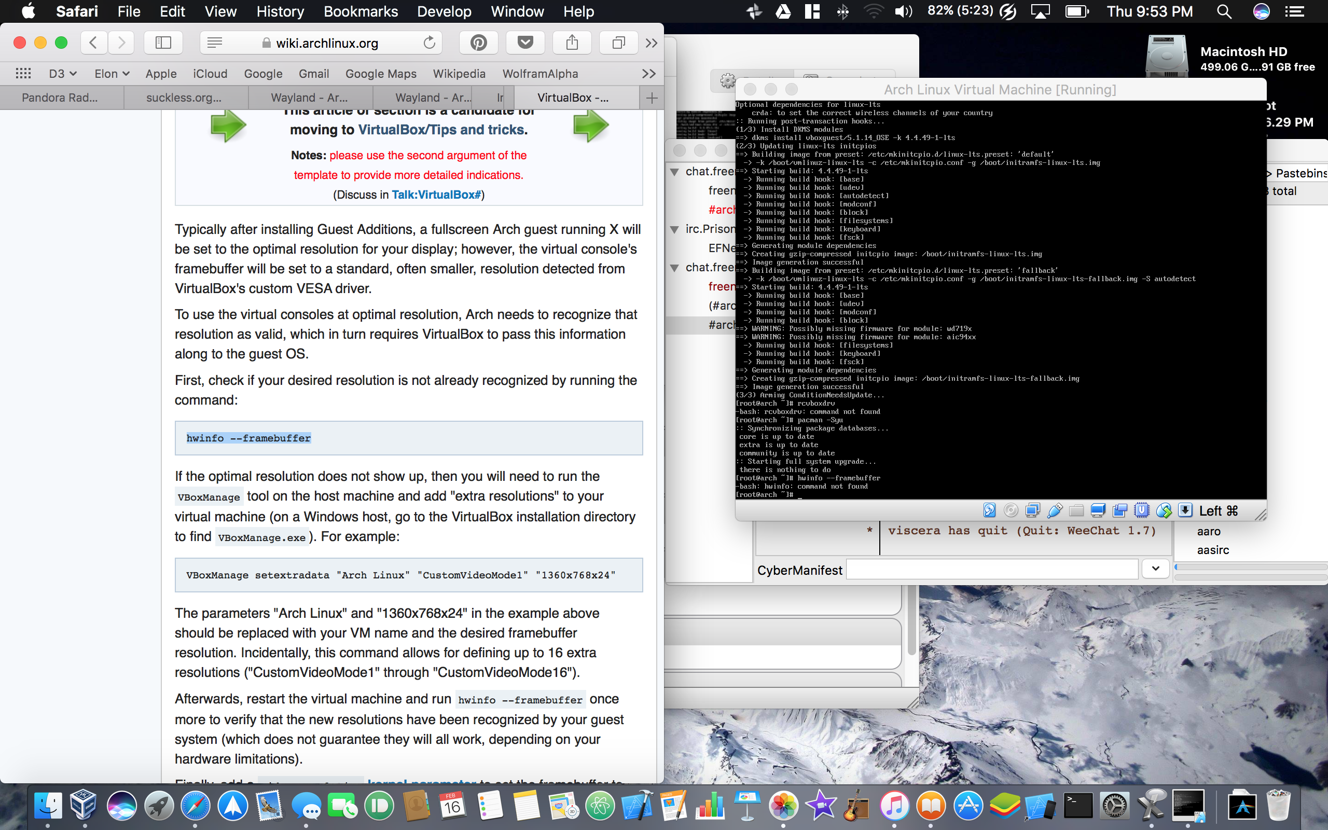1328x830 pixels.
Task: Open the Trash in the Dock
Action: coord(1279,806)
